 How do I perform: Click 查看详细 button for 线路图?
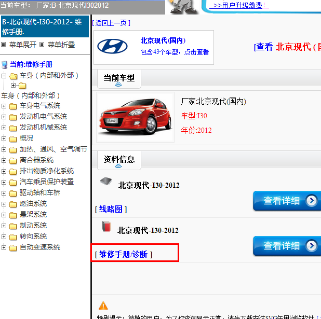pos(287,201)
